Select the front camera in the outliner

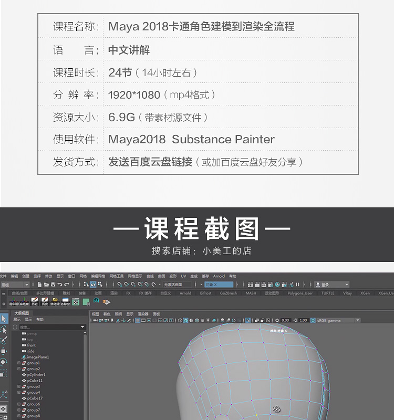(31, 345)
